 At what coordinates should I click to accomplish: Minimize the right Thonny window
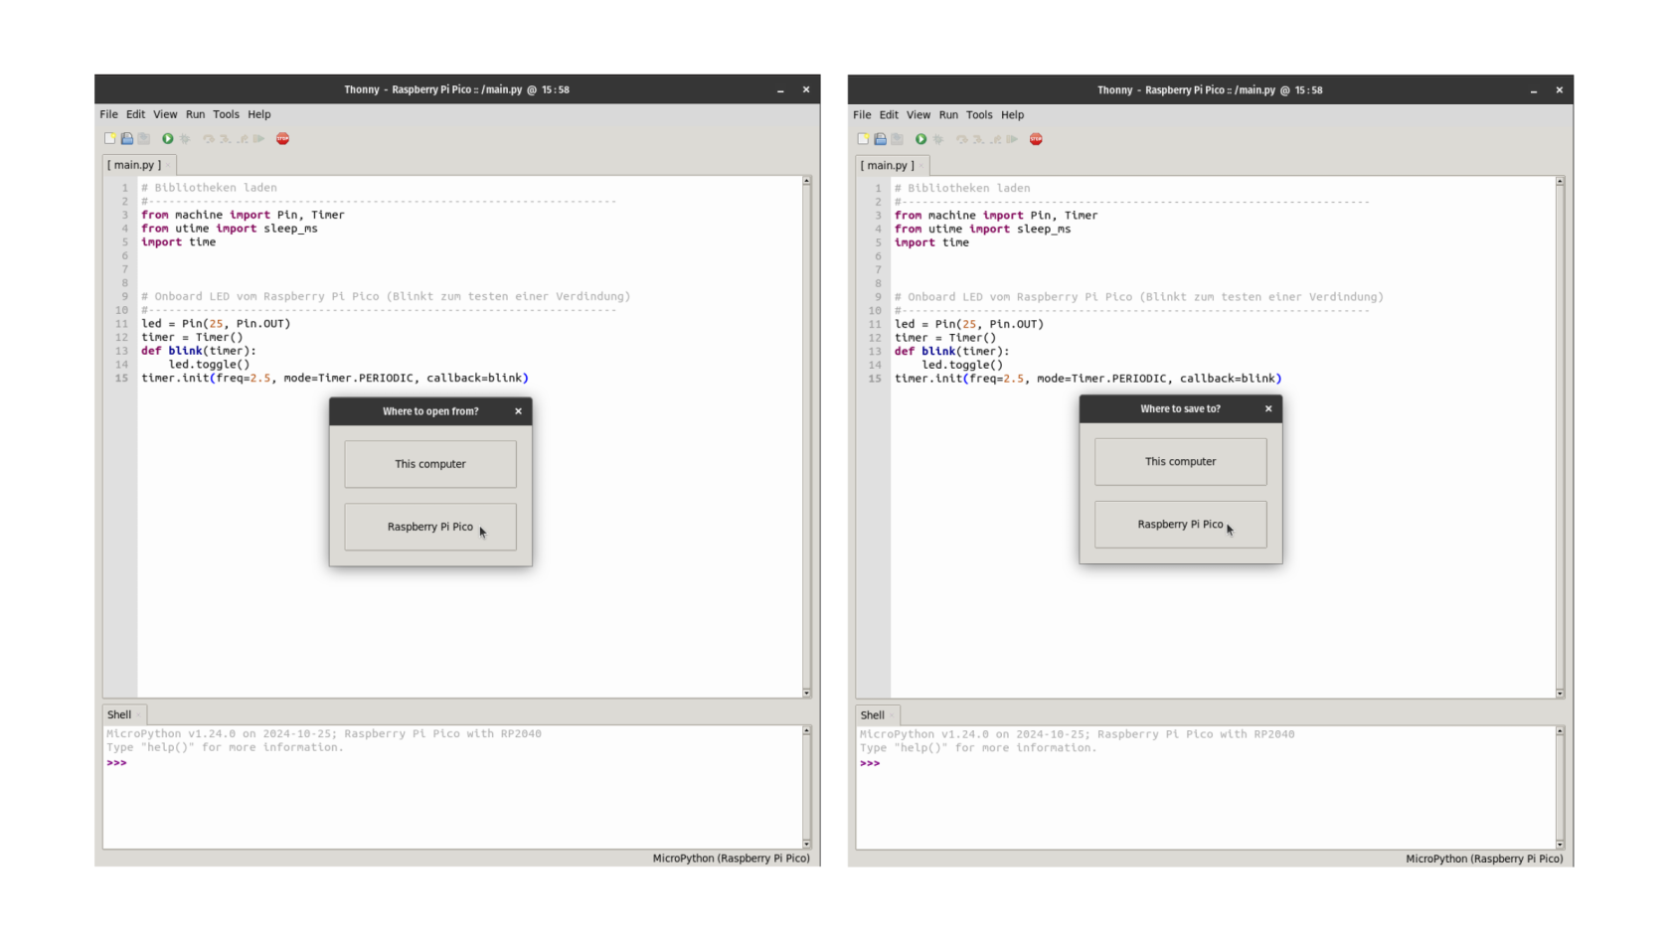click(1534, 91)
